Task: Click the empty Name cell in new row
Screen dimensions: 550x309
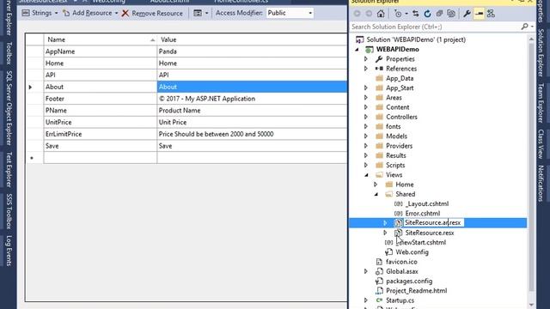Action: [x=101, y=158]
